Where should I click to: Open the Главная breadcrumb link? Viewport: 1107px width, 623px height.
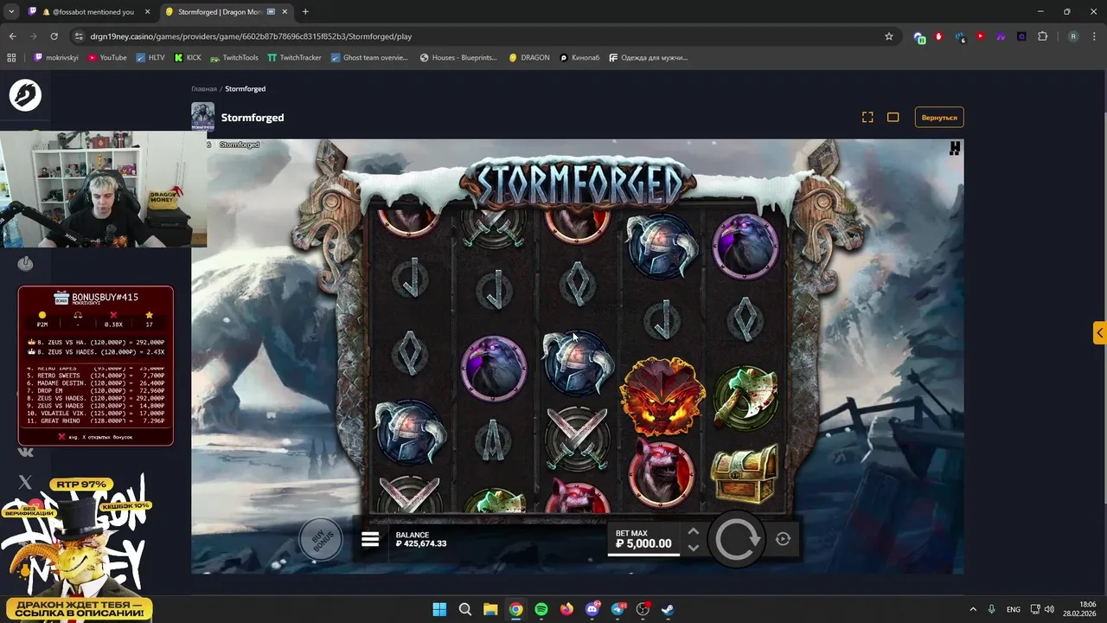(x=204, y=89)
